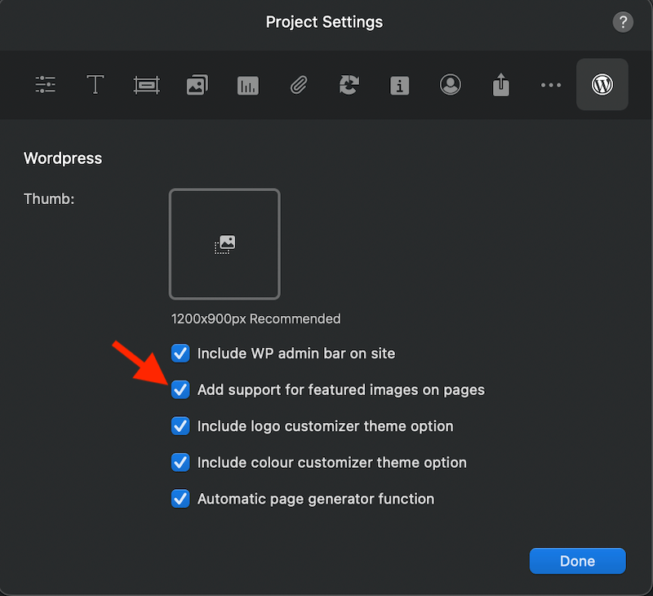Open the frame layout settings icon
Image resolution: width=653 pixels, height=596 pixels.
pos(146,85)
